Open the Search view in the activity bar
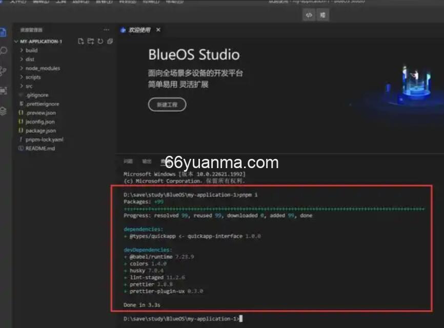444x328 pixels. (5, 50)
